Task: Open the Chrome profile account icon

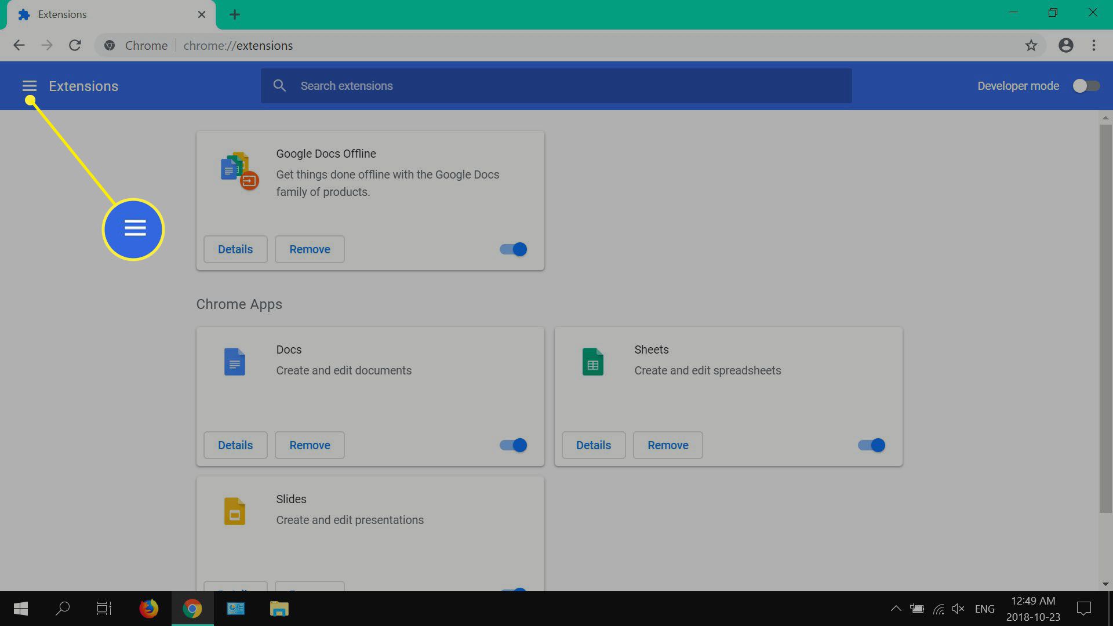Action: pyautogui.click(x=1065, y=45)
